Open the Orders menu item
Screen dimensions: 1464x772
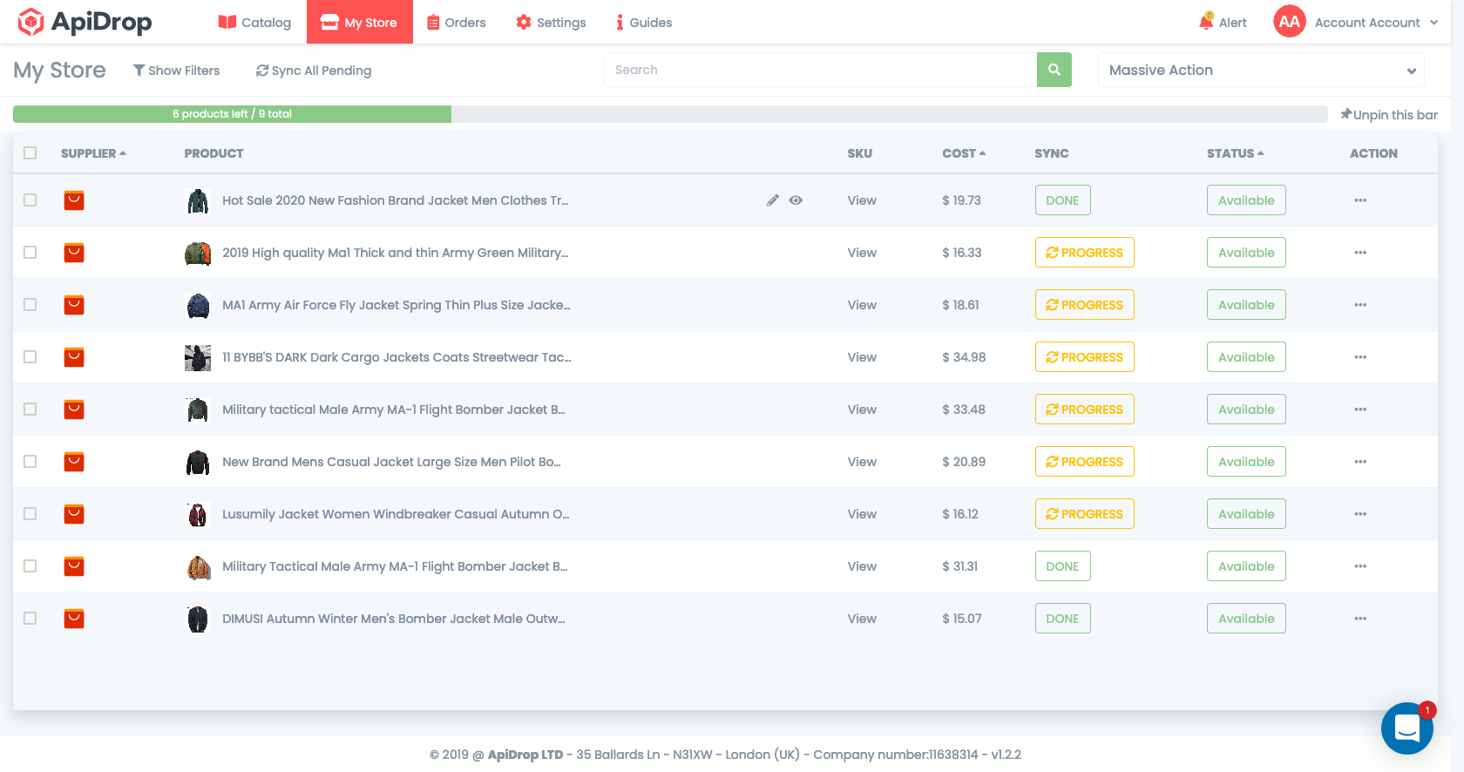coord(456,23)
